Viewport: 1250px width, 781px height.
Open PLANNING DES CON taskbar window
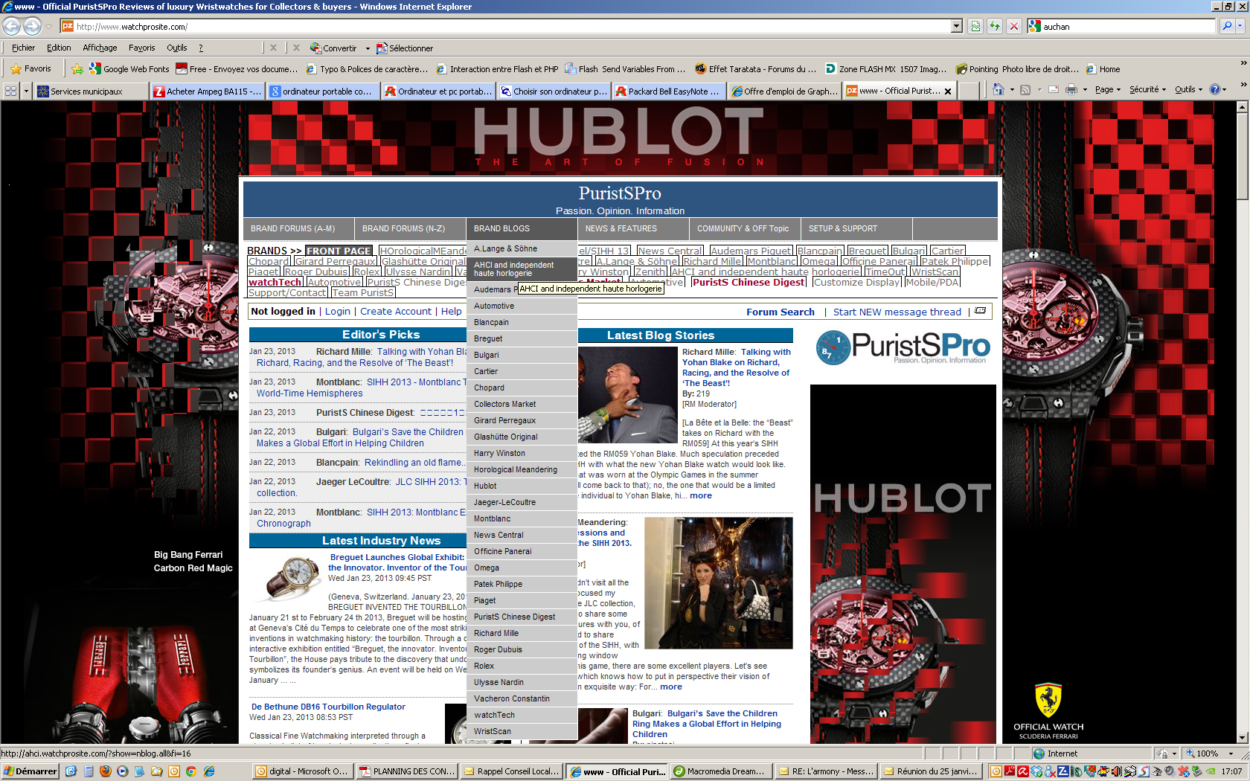pyautogui.click(x=406, y=771)
